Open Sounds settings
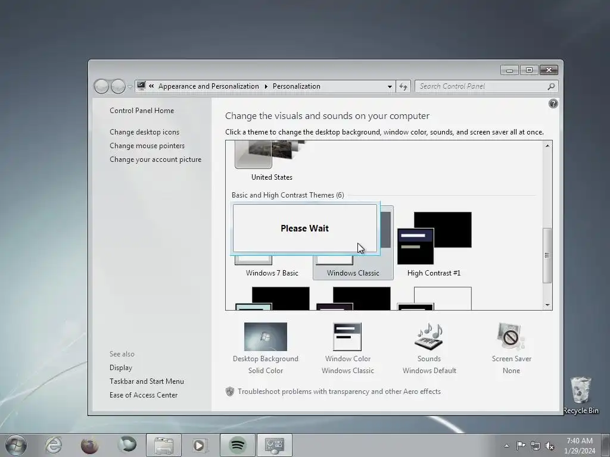 click(429, 349)
